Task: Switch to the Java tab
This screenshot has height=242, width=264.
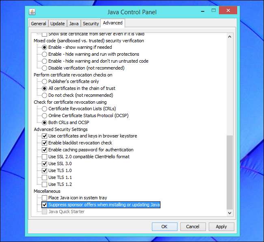Action: coord(74,24)
